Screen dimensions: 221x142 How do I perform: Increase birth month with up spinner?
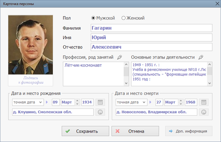pos(77,101)
